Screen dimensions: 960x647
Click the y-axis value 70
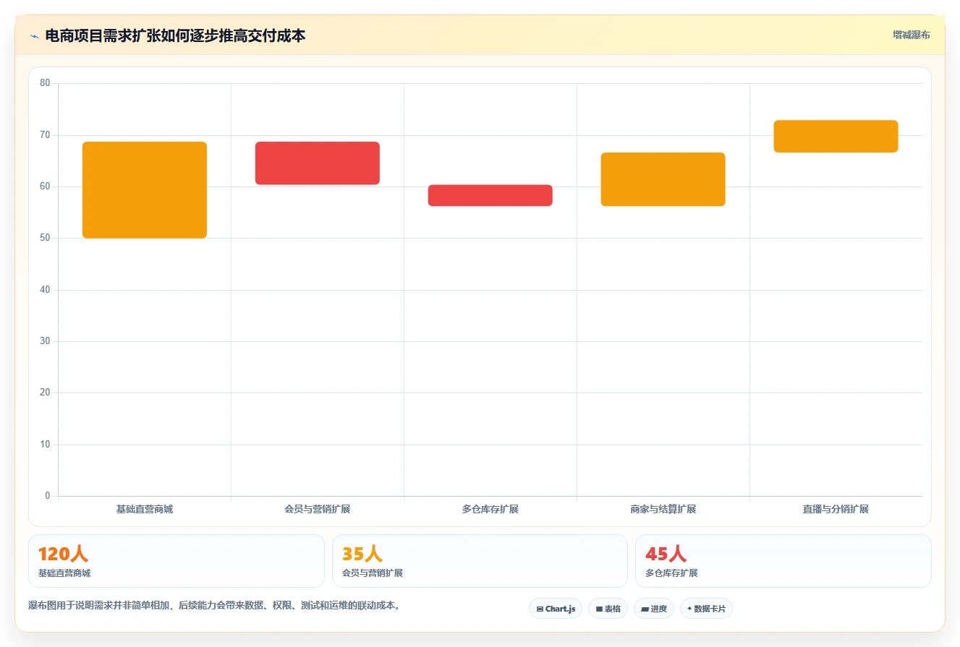(x=45, y=135)
